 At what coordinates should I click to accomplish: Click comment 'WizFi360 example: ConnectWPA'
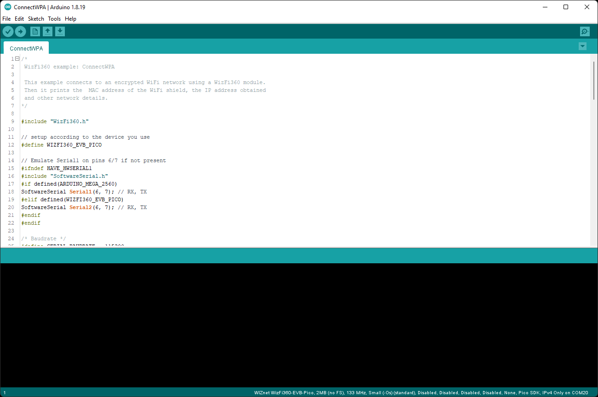point(69,67)
